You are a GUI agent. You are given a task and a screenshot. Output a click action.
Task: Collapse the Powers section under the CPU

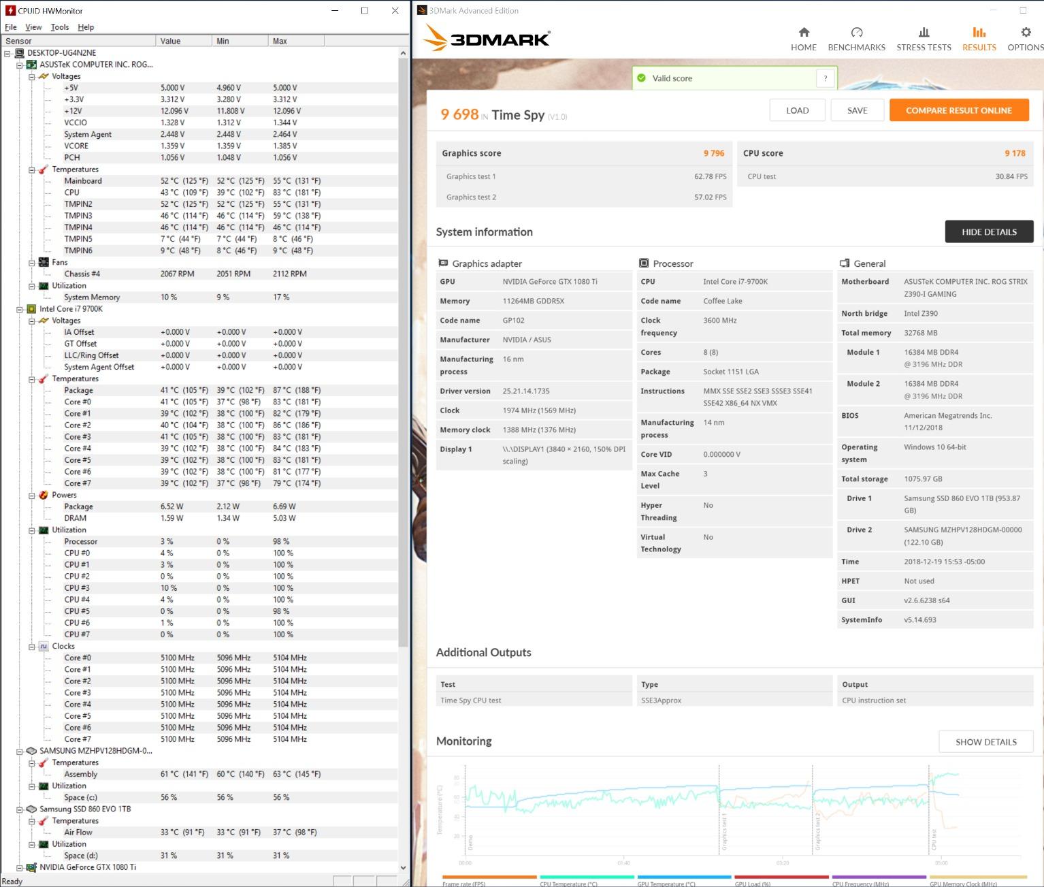31,495
